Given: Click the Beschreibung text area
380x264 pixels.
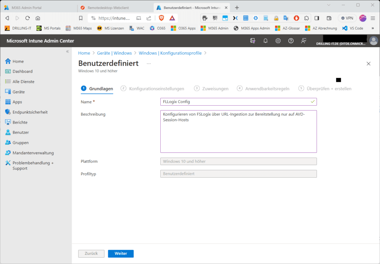Looking at the screenshot, I should coord(239,132).
